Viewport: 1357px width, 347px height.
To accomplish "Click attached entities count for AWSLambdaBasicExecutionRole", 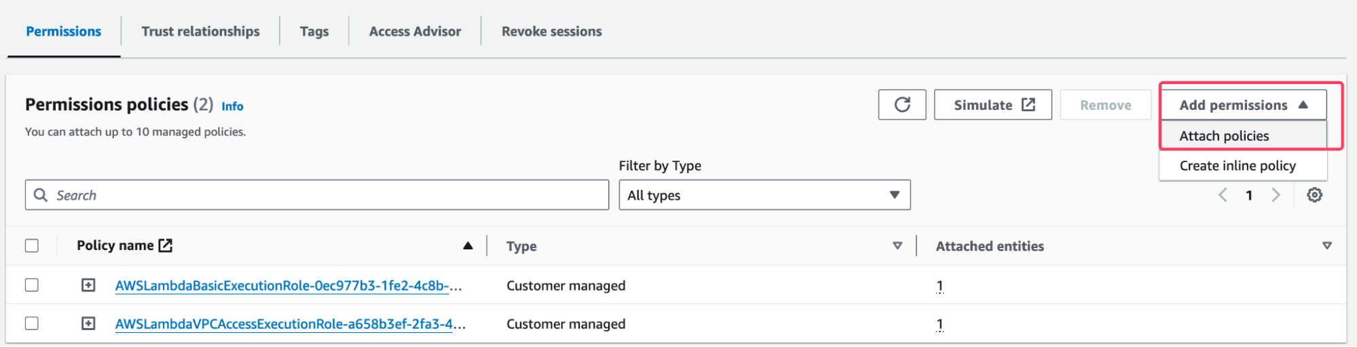I will tap(940, 286).
